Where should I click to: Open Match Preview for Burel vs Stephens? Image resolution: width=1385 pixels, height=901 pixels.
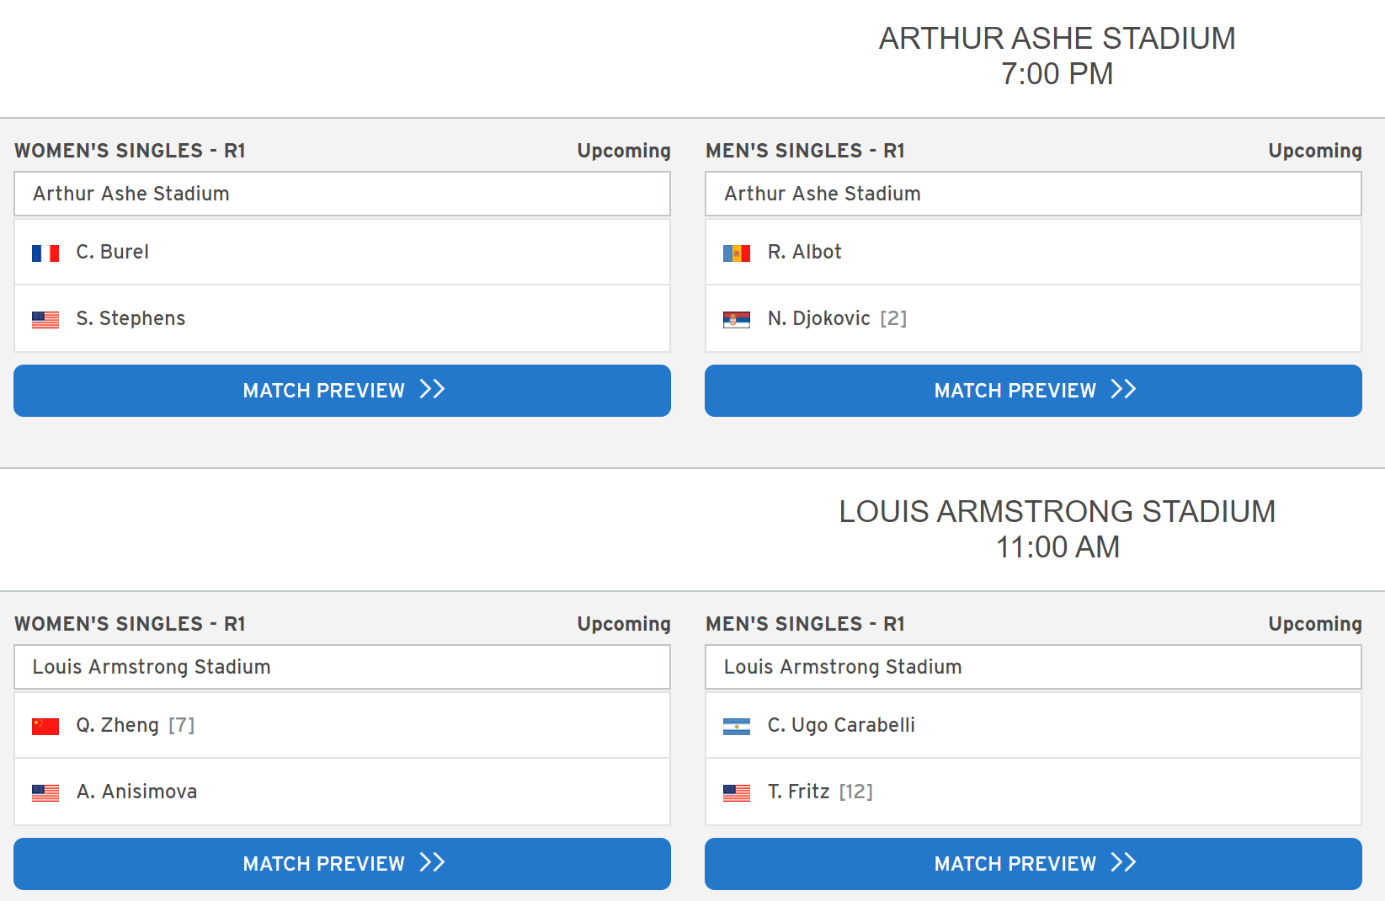click(342, 391)
